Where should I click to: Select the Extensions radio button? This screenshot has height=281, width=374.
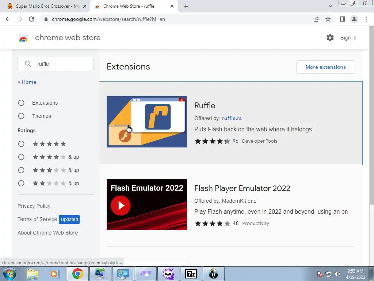point(21,103)
